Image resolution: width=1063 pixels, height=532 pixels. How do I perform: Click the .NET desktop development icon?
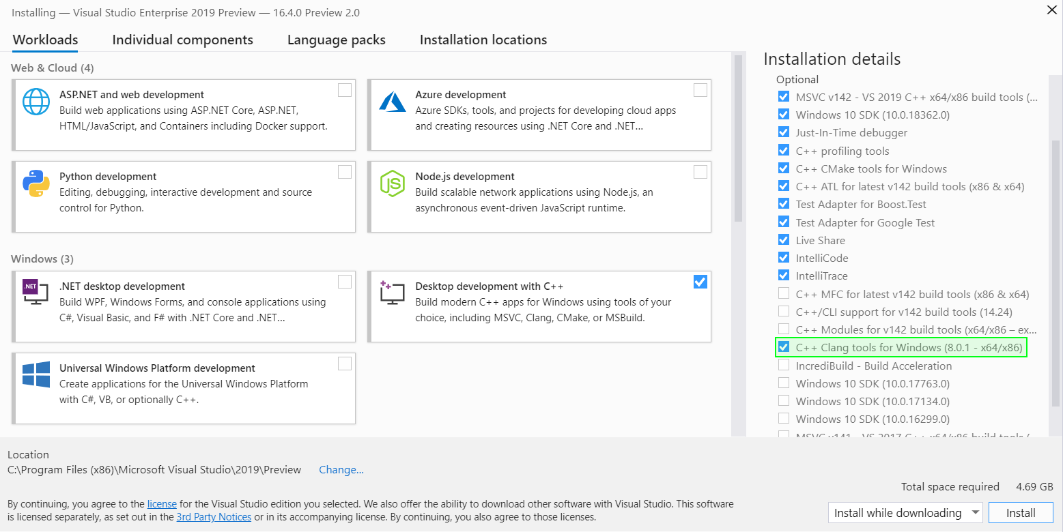(x=36, y=292)
